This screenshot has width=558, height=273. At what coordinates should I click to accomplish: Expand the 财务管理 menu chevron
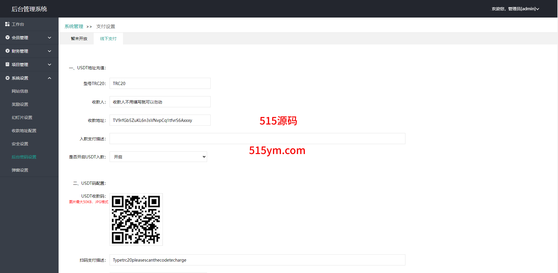50,51
